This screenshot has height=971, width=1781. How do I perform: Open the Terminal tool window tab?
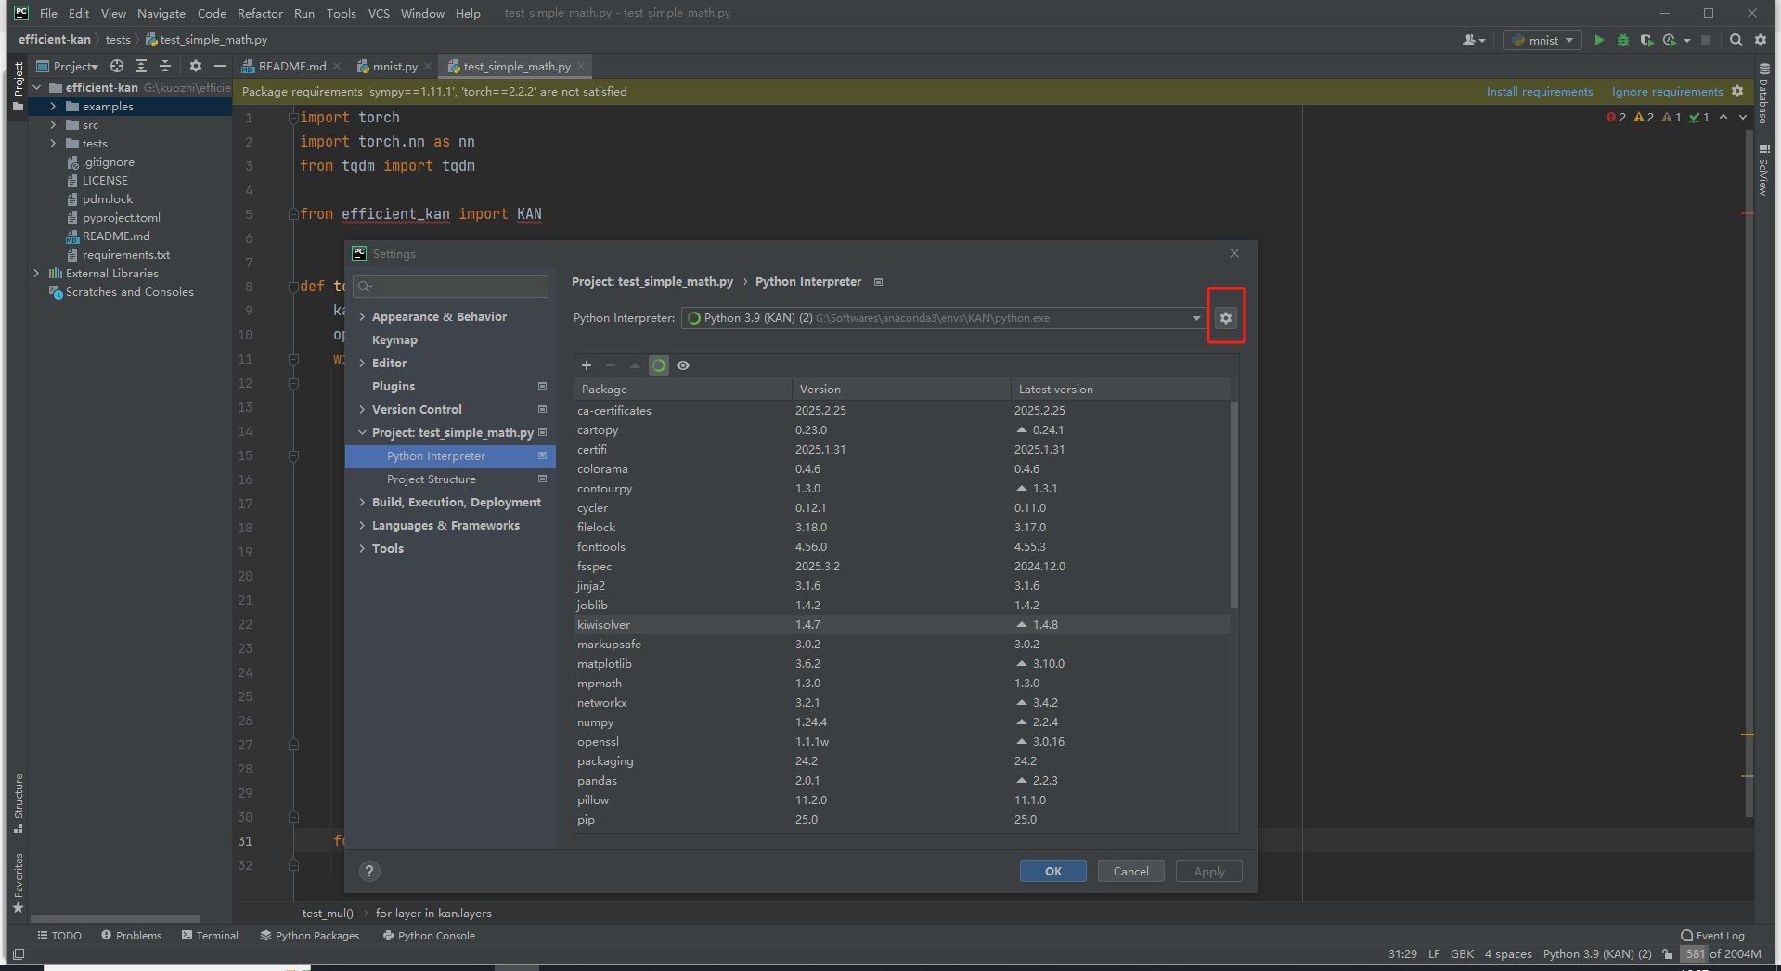211,936
